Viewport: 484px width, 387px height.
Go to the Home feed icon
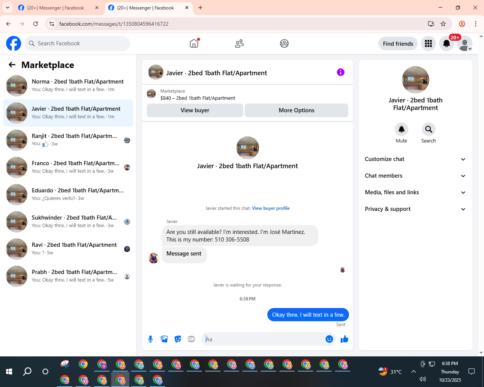[x=194, y=43]
